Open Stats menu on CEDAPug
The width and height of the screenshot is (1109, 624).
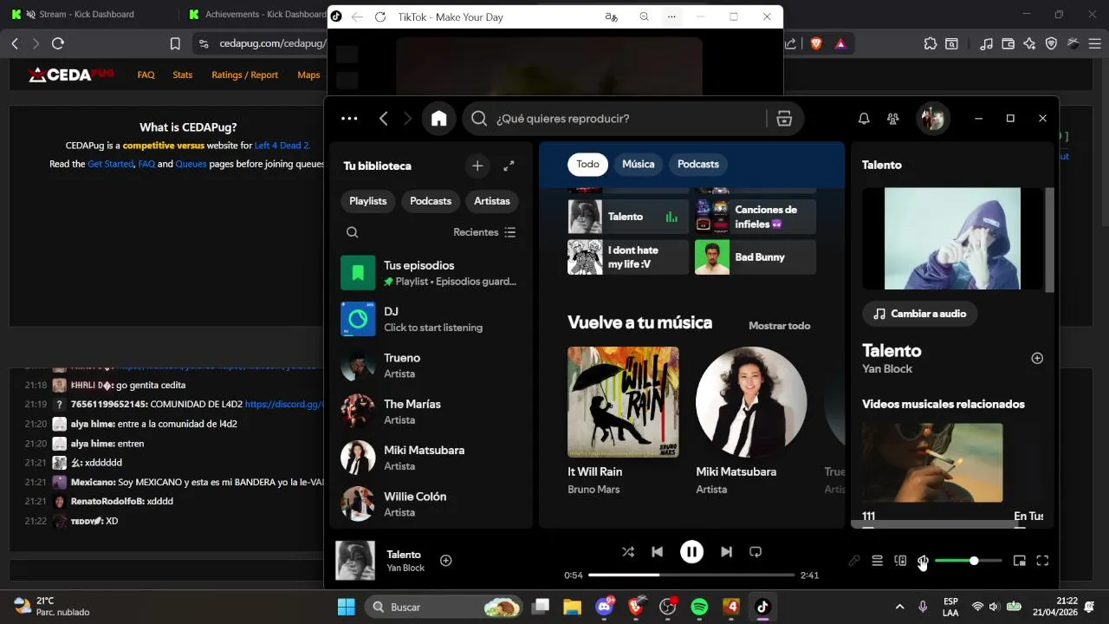pos(183,75)
